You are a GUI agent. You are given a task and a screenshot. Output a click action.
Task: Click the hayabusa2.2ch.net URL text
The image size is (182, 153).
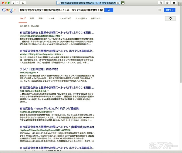pos(45,130)
